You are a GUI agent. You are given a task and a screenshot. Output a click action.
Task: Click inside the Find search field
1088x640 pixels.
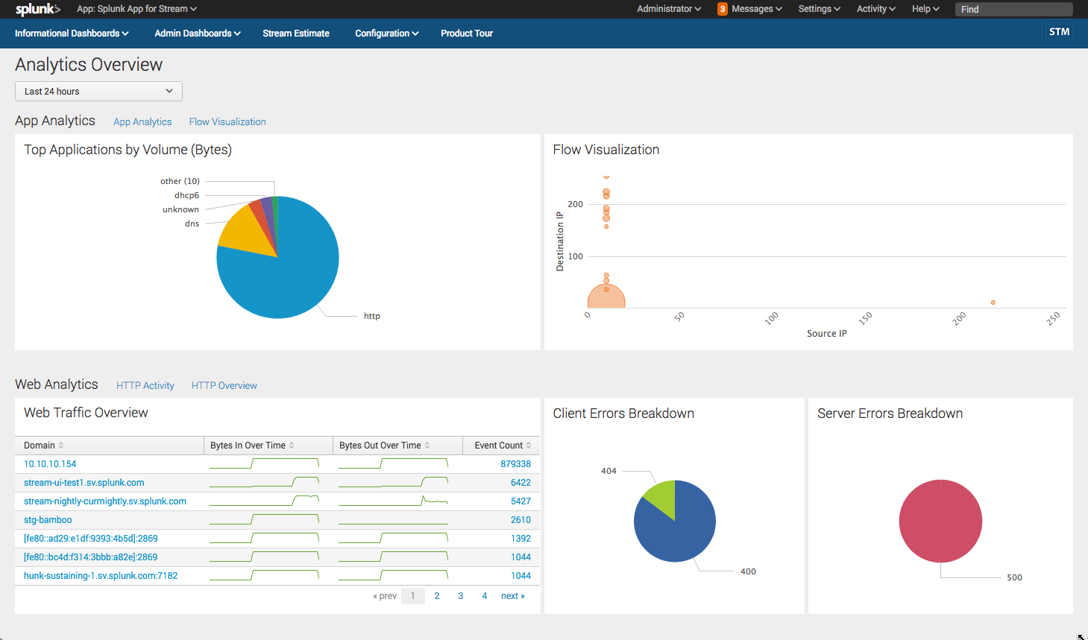pyautogui.click(x=1013, y=9)
